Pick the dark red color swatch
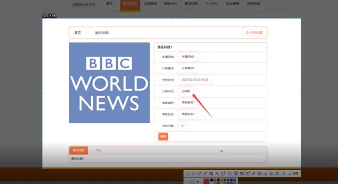338x184 pixels. [218, 180]
